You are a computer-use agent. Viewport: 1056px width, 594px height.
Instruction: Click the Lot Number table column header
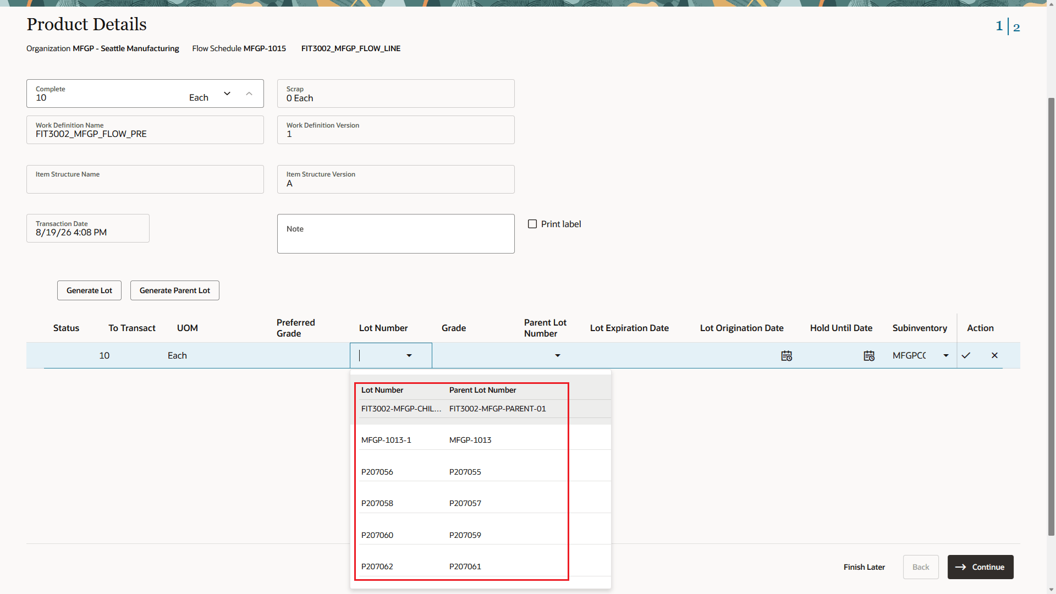(x=383, y=328)
